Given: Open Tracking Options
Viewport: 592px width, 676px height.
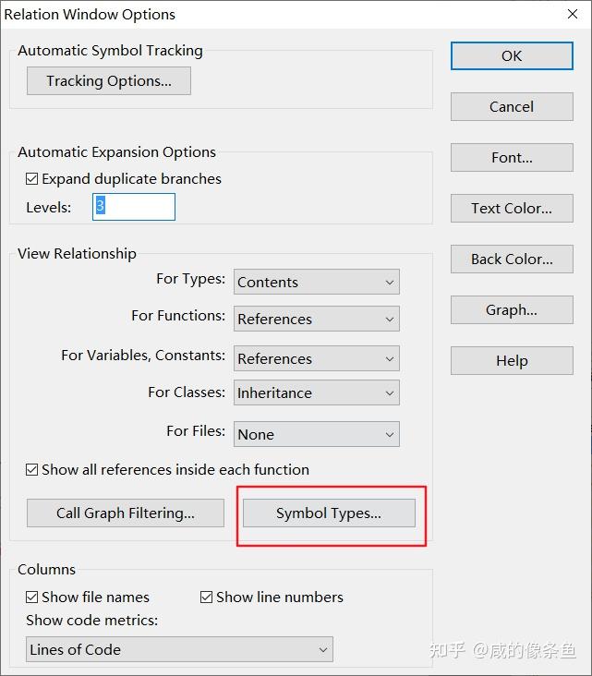Looking at the screenshot, I should click(109, 81).
